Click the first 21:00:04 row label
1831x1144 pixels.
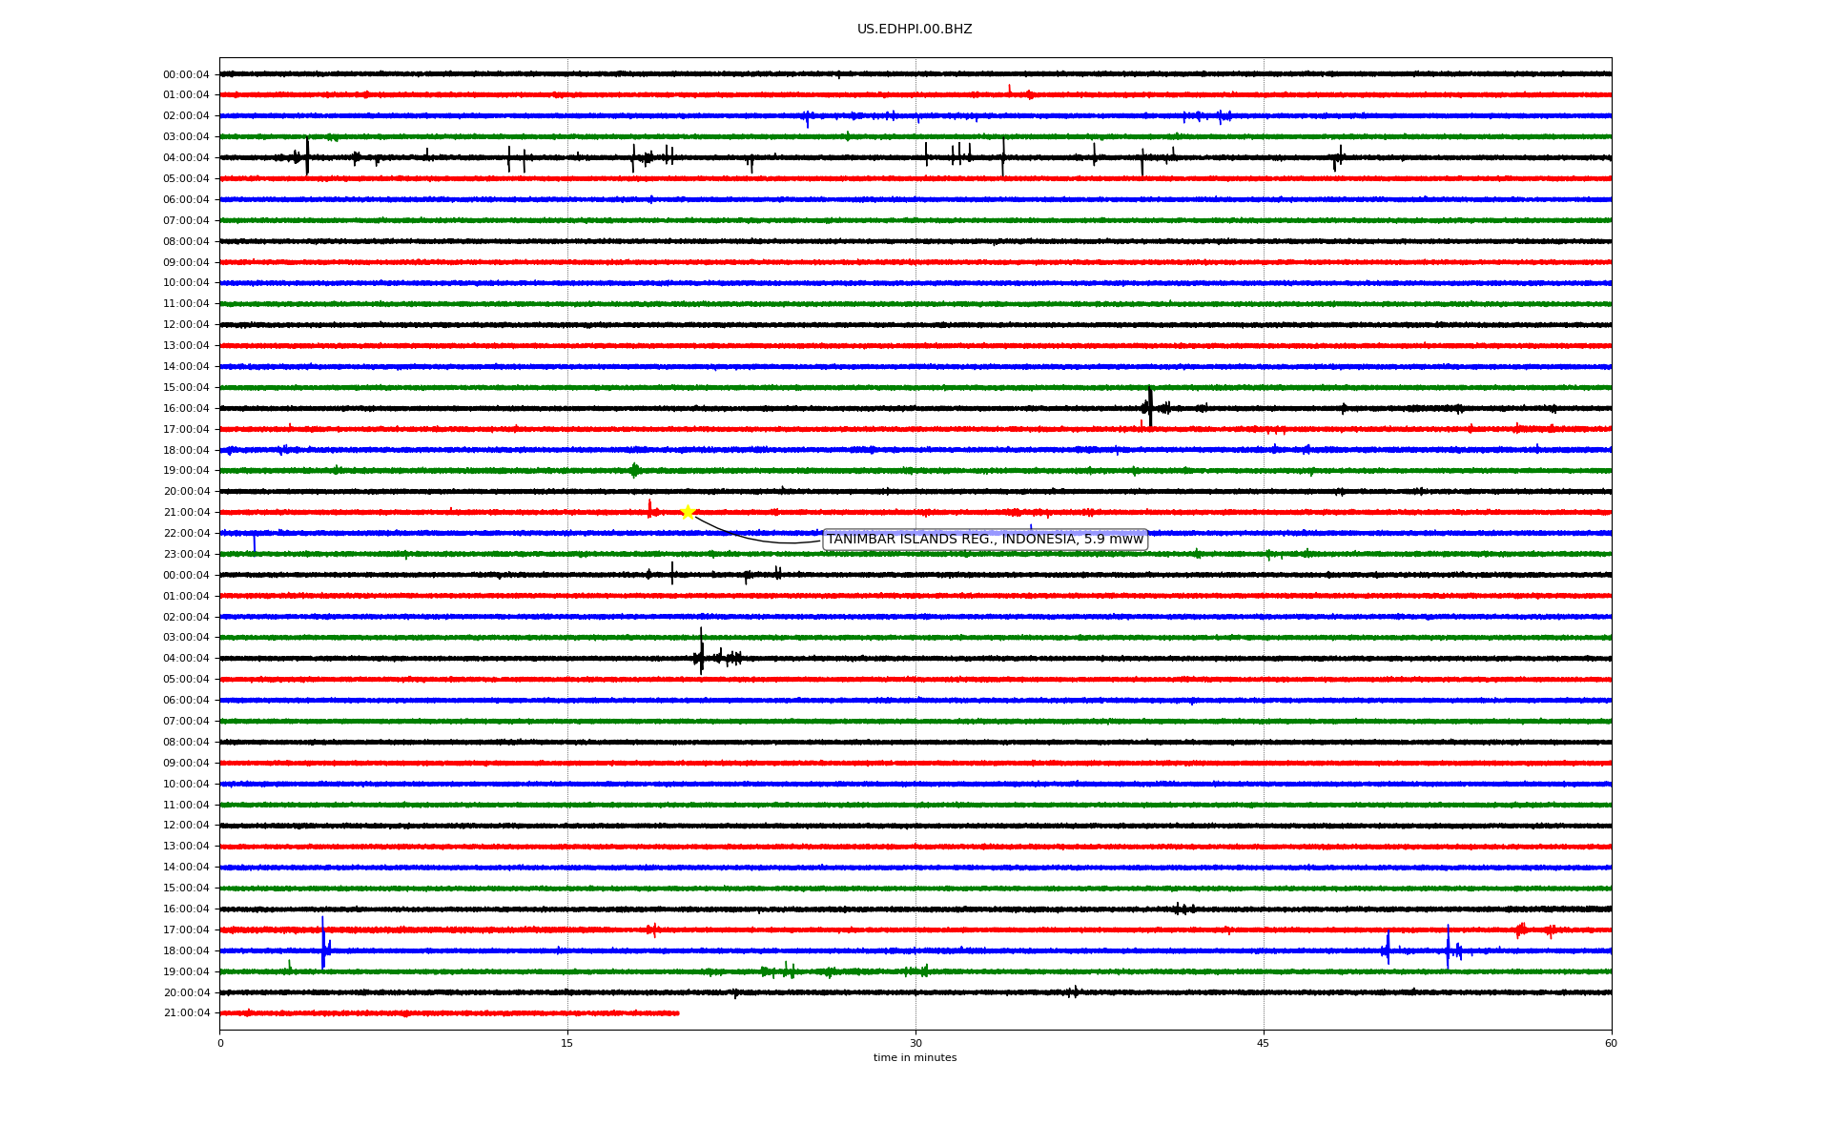(186, 513)
